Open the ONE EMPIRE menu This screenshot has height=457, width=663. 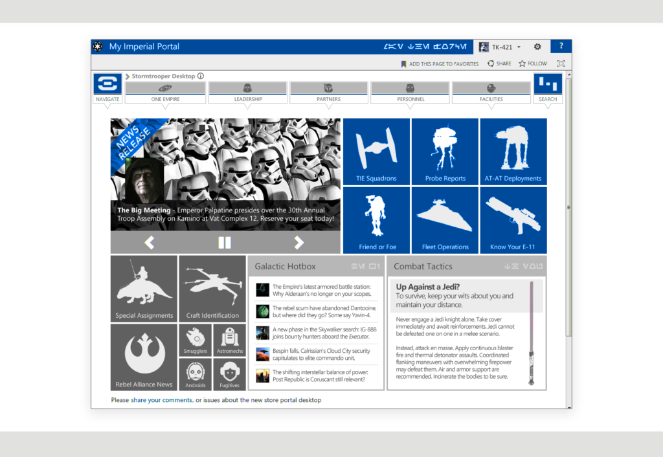tap(165, 93)
